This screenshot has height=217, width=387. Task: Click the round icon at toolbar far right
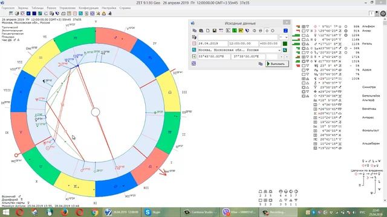383,13
